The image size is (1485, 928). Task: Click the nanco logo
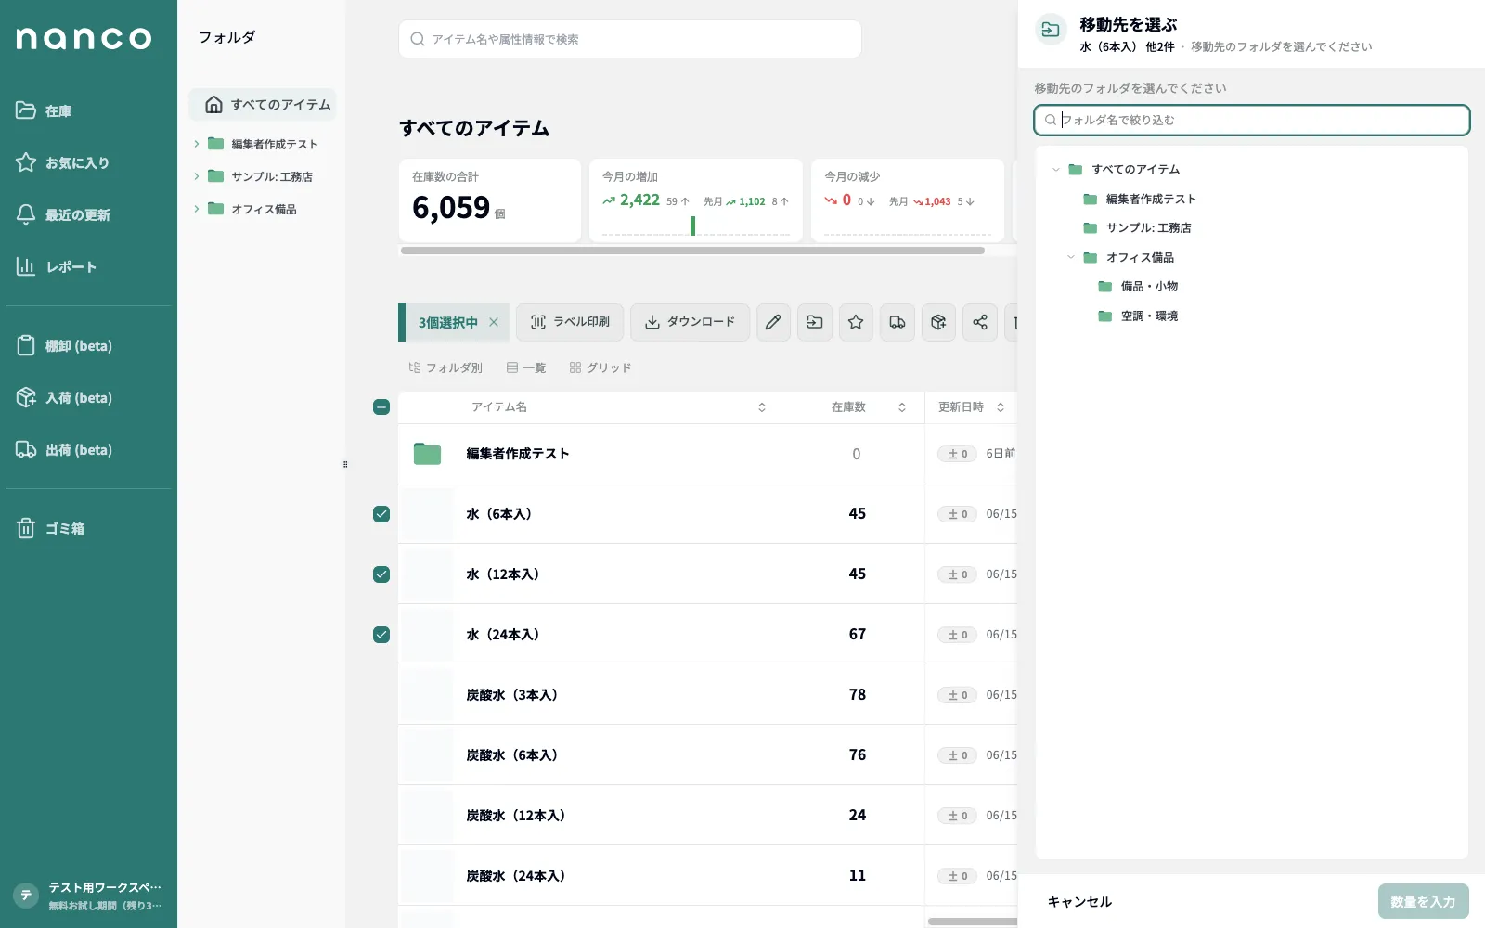(x=84, y=38)
